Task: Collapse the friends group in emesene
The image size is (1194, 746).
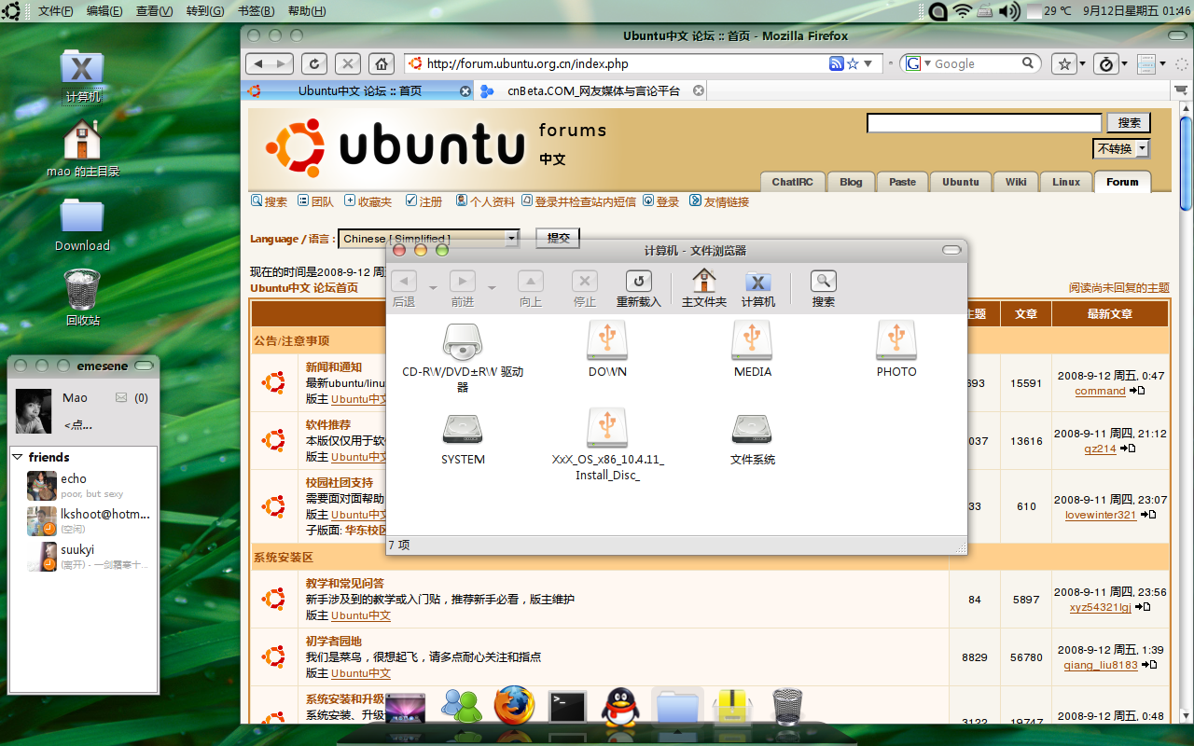Action: point(18,457)
